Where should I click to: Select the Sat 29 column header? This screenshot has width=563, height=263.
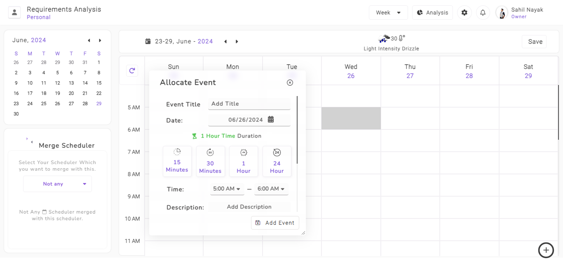pos(528,71)
